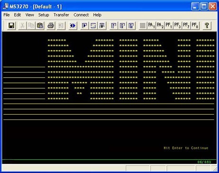Click the PF1 key button
219x173 pixels.
click(x=169, y=26)
